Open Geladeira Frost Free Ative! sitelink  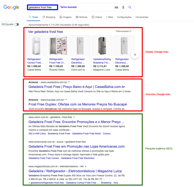(86, 133)
